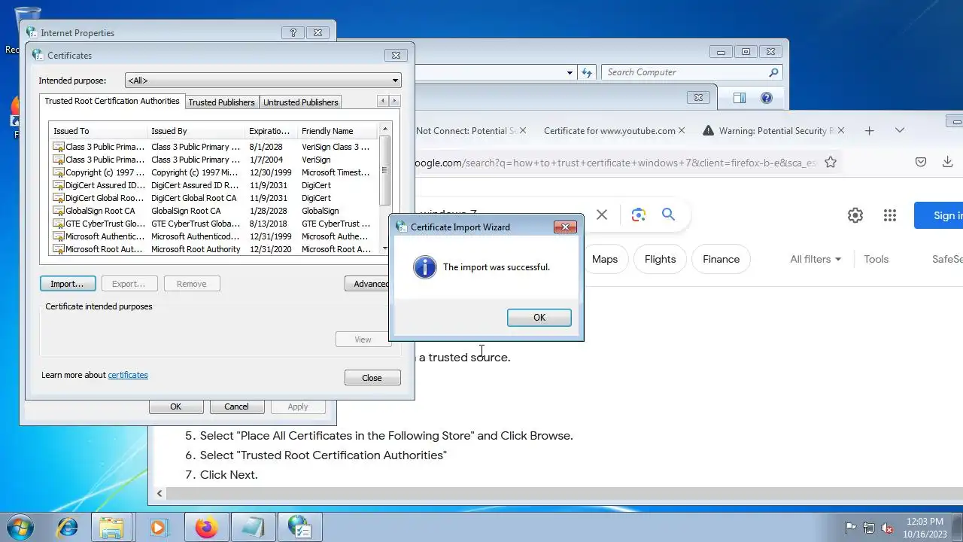Viewport: 963px width, 542px height.
Task: Click the Explorer search magnifier icon
Action: pyautogui.click(x=773, y=72)
